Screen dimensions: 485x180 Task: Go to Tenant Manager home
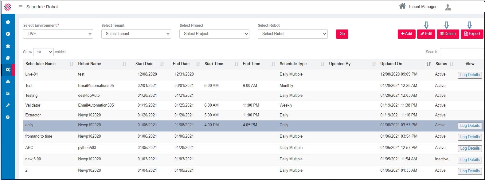418,6
